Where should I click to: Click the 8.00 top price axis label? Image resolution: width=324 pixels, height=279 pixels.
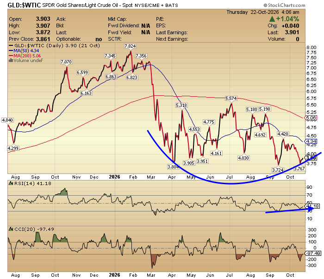[312, 48]
